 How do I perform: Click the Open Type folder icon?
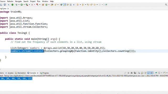pyautogui.click(x=52, y=5)
